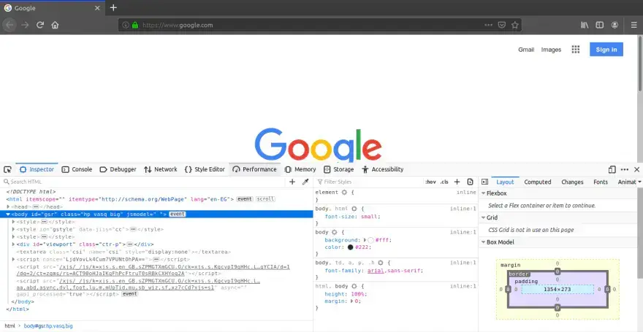The width and height of the screenshot is (643, 332).
Task: Open the Google apps grid icon
Action: [575, 50]
